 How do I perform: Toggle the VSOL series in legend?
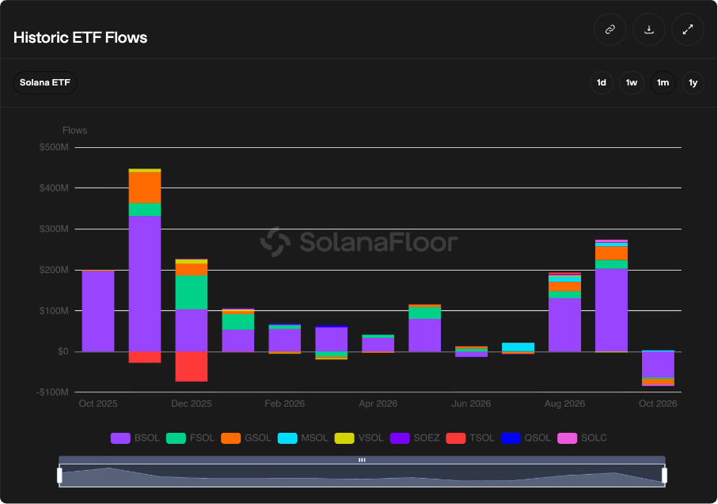pyautogui.click(x=359, y=438)
